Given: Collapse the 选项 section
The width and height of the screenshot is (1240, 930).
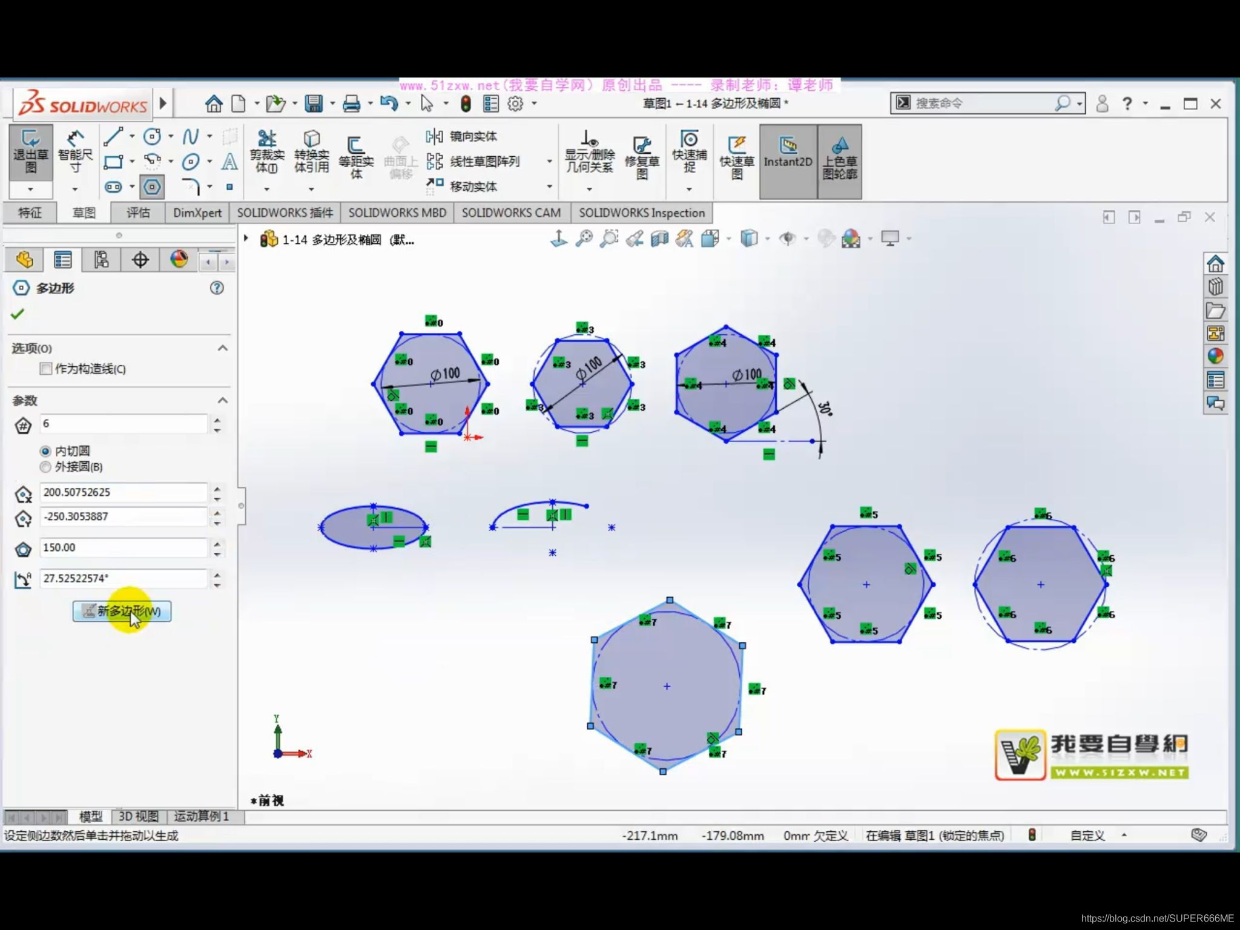Looking at the screenshot, I should 222,348.
